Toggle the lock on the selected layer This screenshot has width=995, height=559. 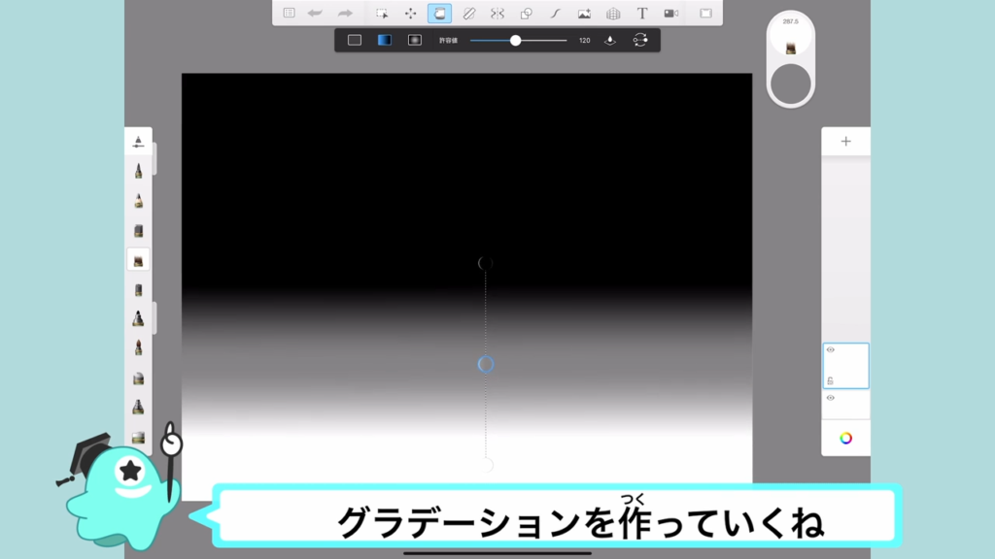click(x=830, y=380)
